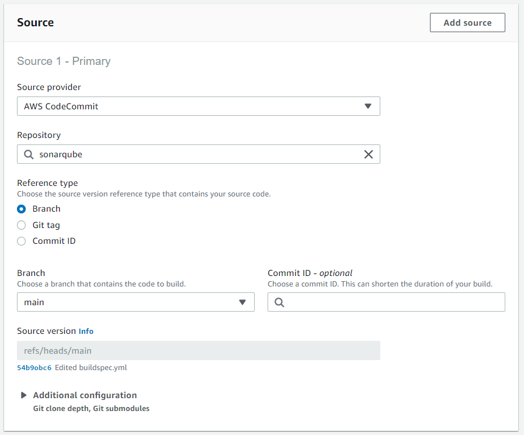Click the Branch radio button indicator

(x=21, y=209)
